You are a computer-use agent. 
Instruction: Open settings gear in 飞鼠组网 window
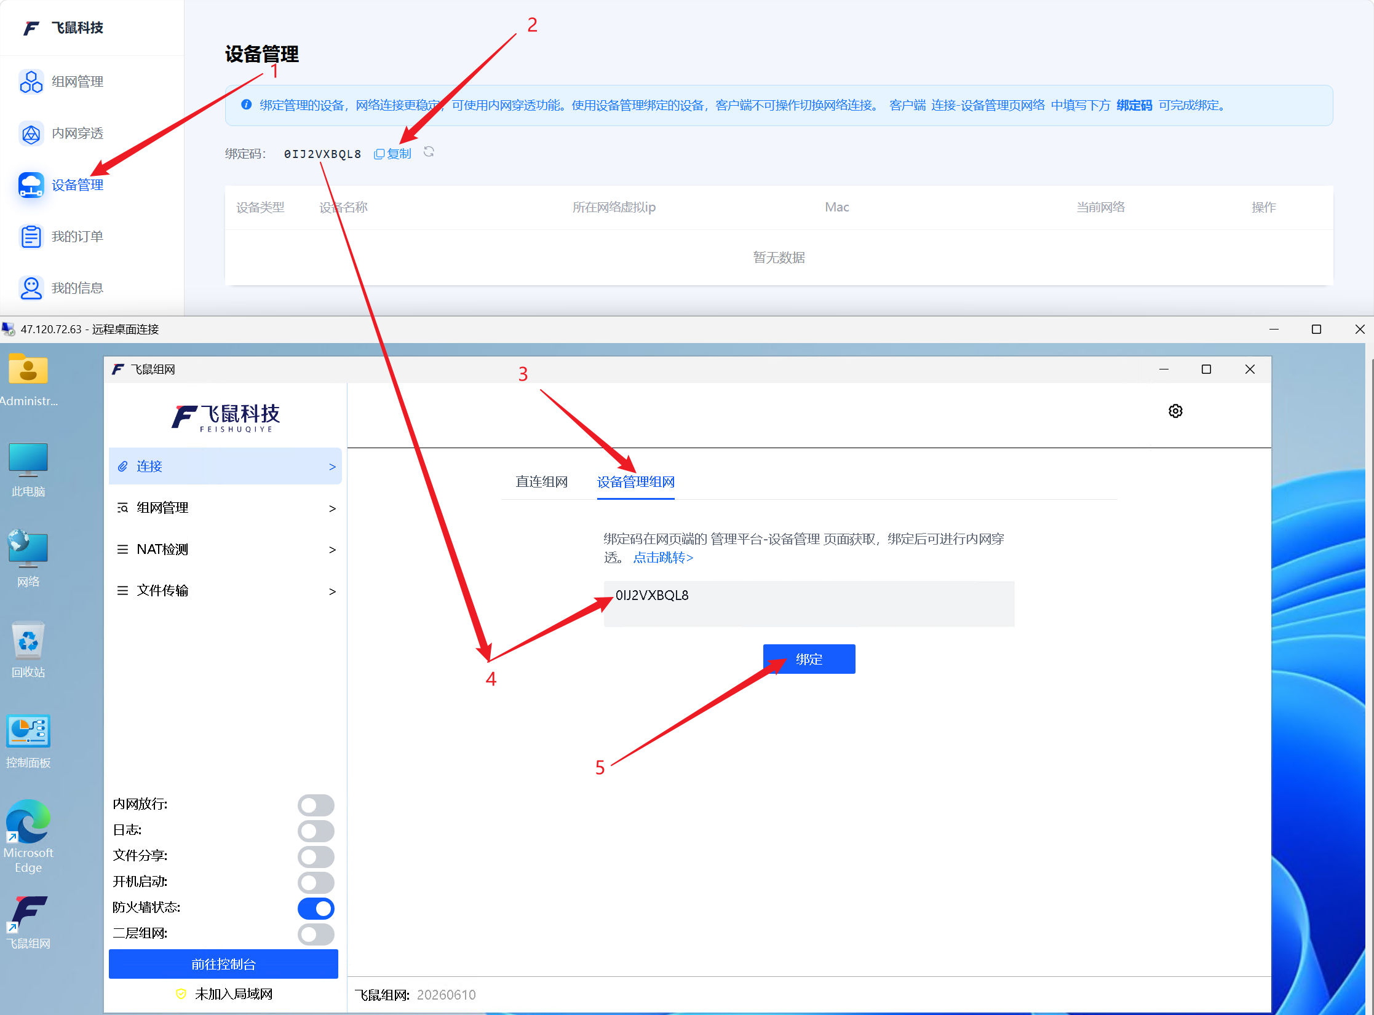(1175, 411)
